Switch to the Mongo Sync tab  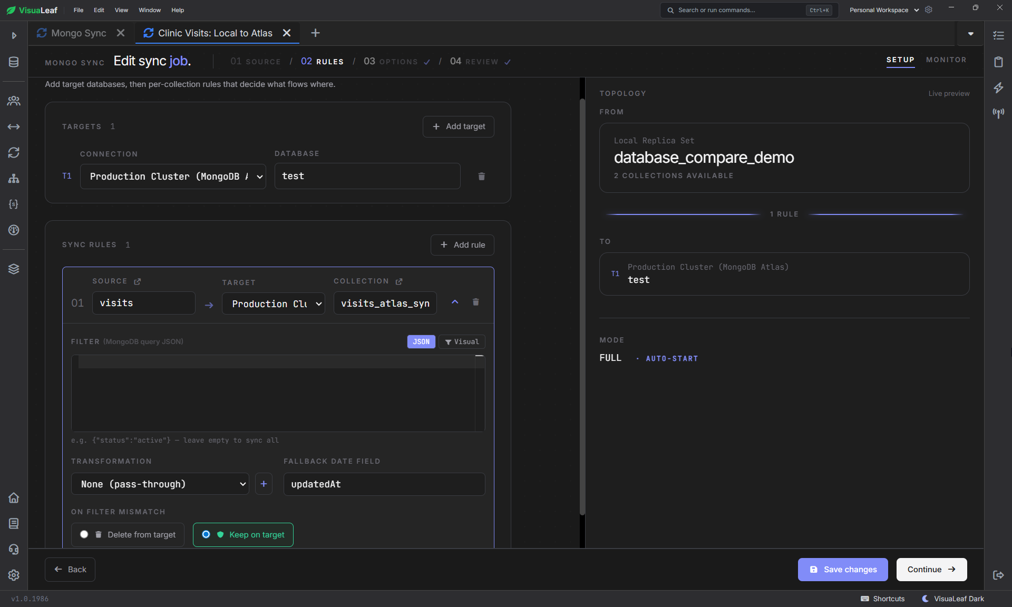coord(72,33)
